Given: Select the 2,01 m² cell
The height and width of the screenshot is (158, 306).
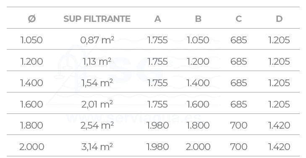Looking at the screenshot, I should (x=97, y=104).
